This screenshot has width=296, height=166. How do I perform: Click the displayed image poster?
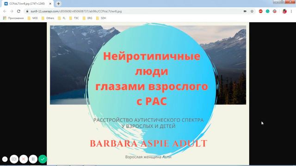tap(148, 94)
